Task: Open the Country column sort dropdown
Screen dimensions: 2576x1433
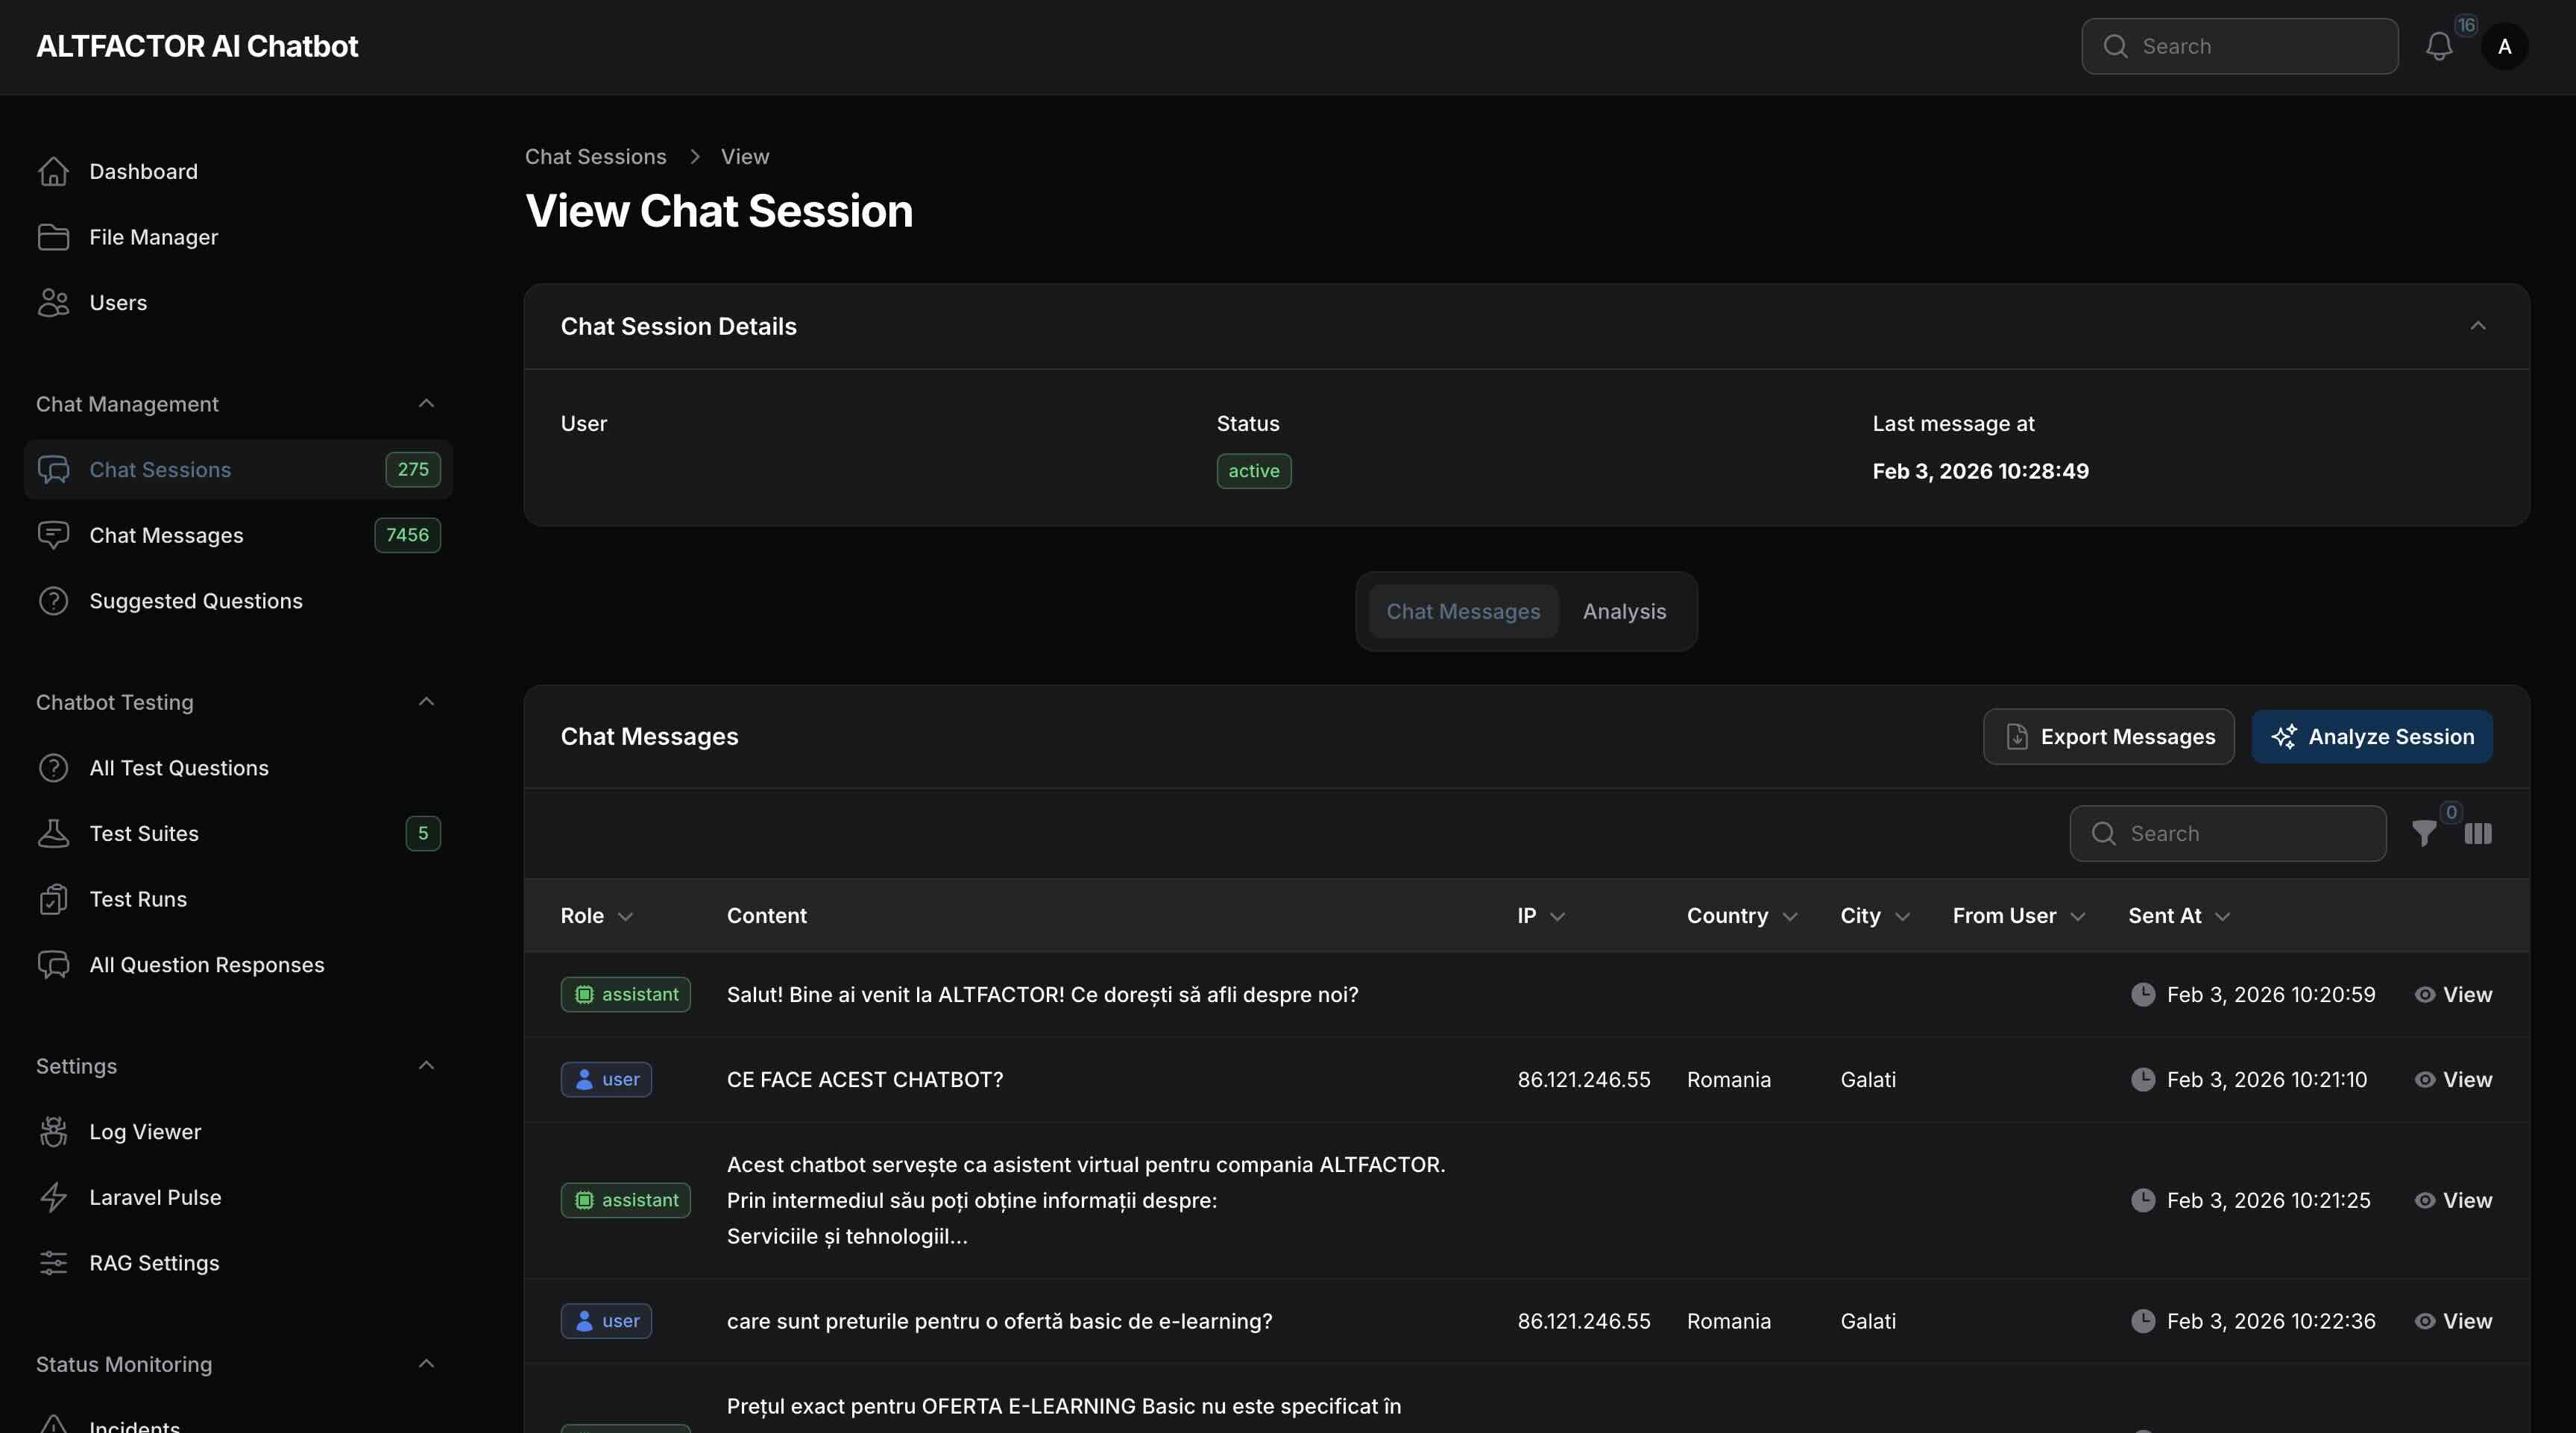Action: point(1790,916)
